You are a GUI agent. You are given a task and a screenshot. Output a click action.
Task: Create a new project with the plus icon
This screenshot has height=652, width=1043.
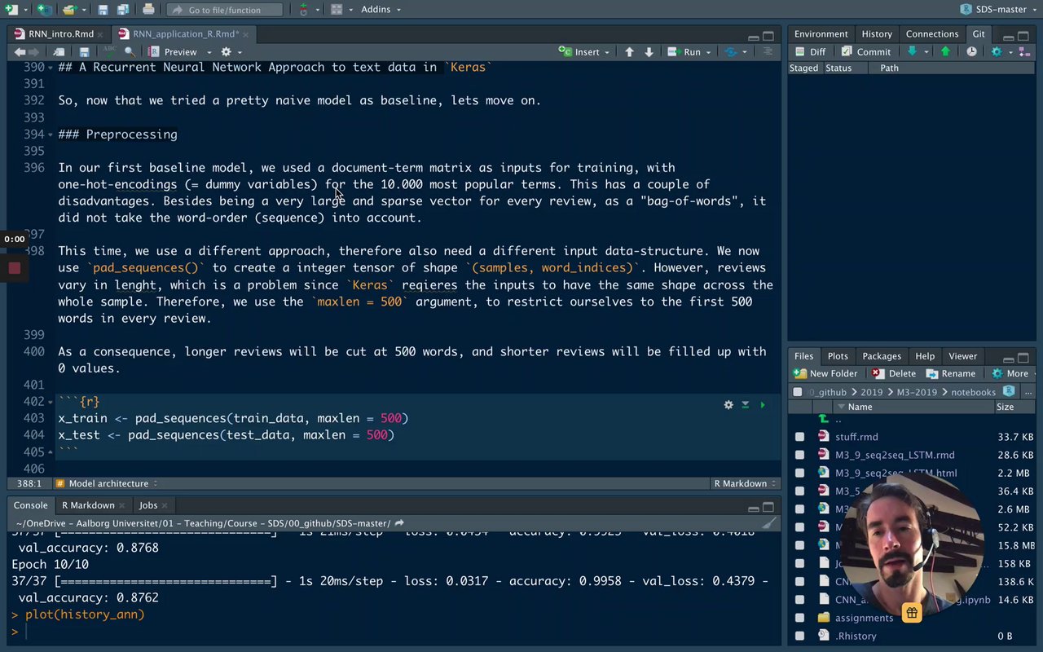coord(43,10)
